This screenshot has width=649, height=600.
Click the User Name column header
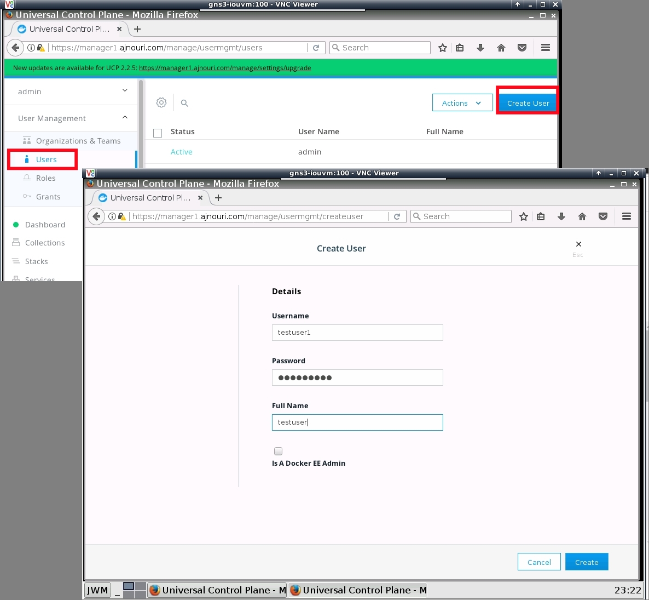click(x=318, y=132)
